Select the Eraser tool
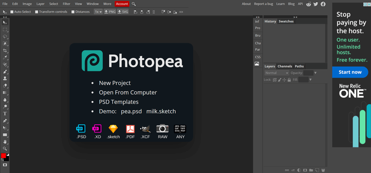This screenshot has width=371, height=173. pos(5,85)
